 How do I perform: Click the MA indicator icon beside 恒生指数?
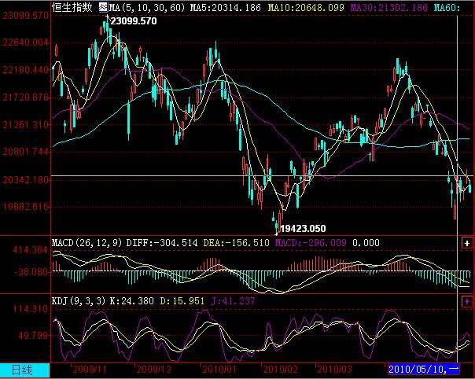click(103, 7)
